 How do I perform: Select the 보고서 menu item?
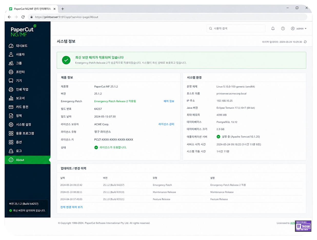(x=27, y=98)
